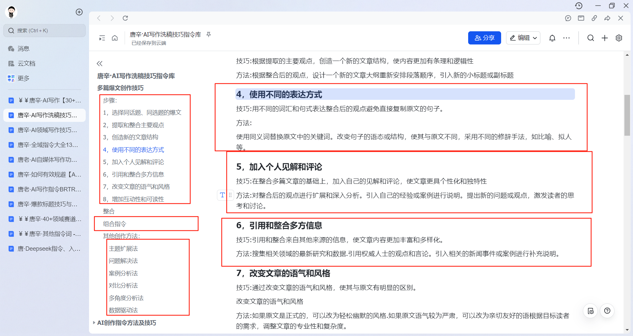Open notifications bell icon
Viewport: 633px width, 336px height.
(552, 38)
